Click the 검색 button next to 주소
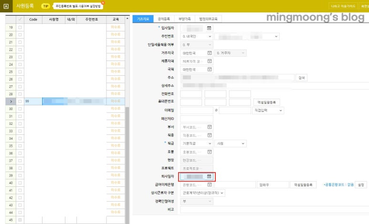 point(302,78)
